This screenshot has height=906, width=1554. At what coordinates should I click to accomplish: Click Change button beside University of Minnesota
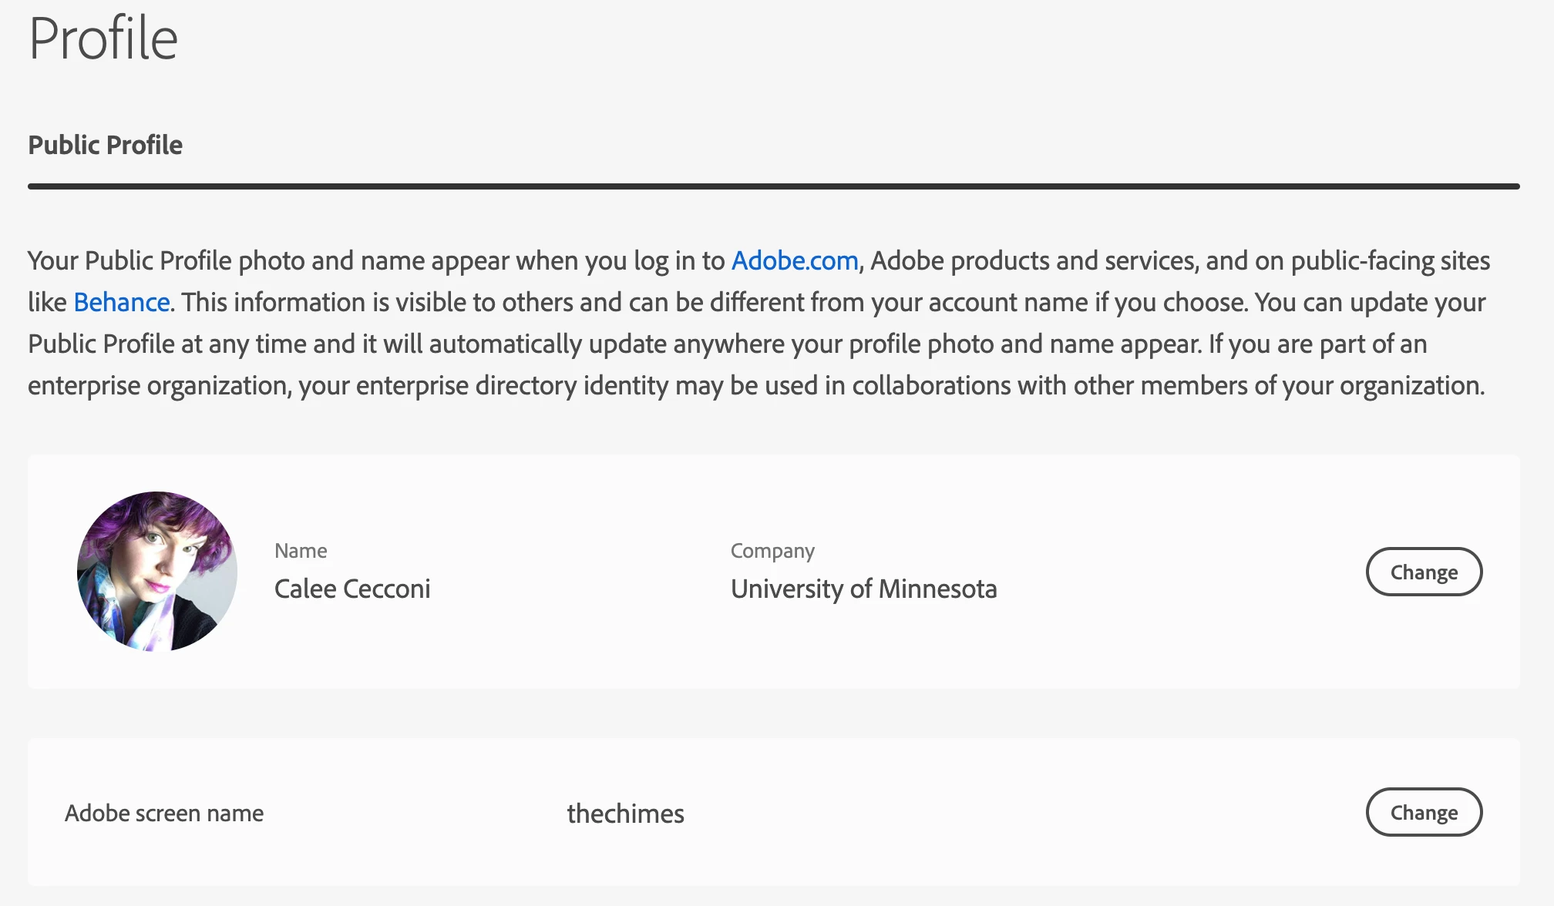click(x=1424, y=572)
